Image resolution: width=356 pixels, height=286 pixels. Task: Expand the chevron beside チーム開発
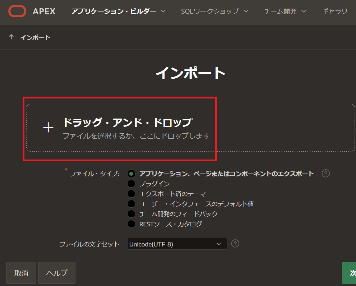304,11
